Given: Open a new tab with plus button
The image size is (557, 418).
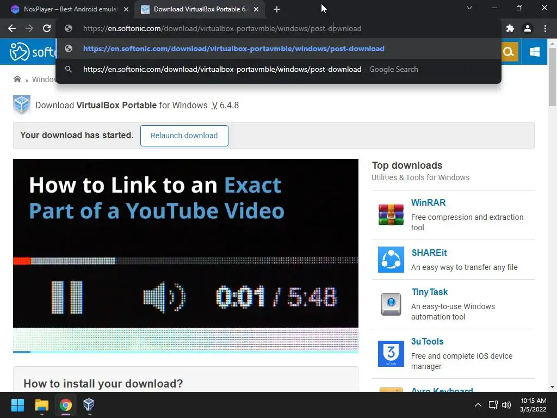Looking at the screenshot, I should pos(277,10).
